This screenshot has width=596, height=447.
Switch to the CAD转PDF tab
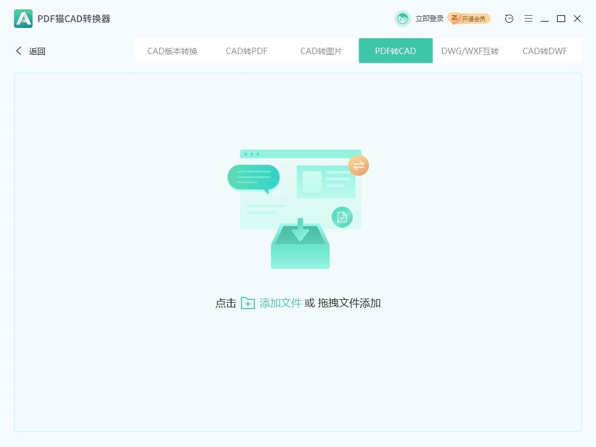(x=246, y=51)
